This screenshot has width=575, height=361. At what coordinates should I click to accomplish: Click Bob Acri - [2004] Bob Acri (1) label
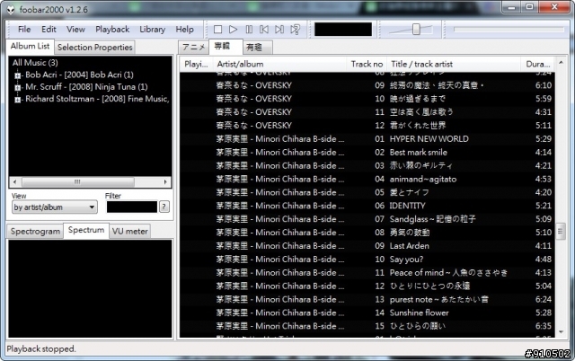point(79,75)
